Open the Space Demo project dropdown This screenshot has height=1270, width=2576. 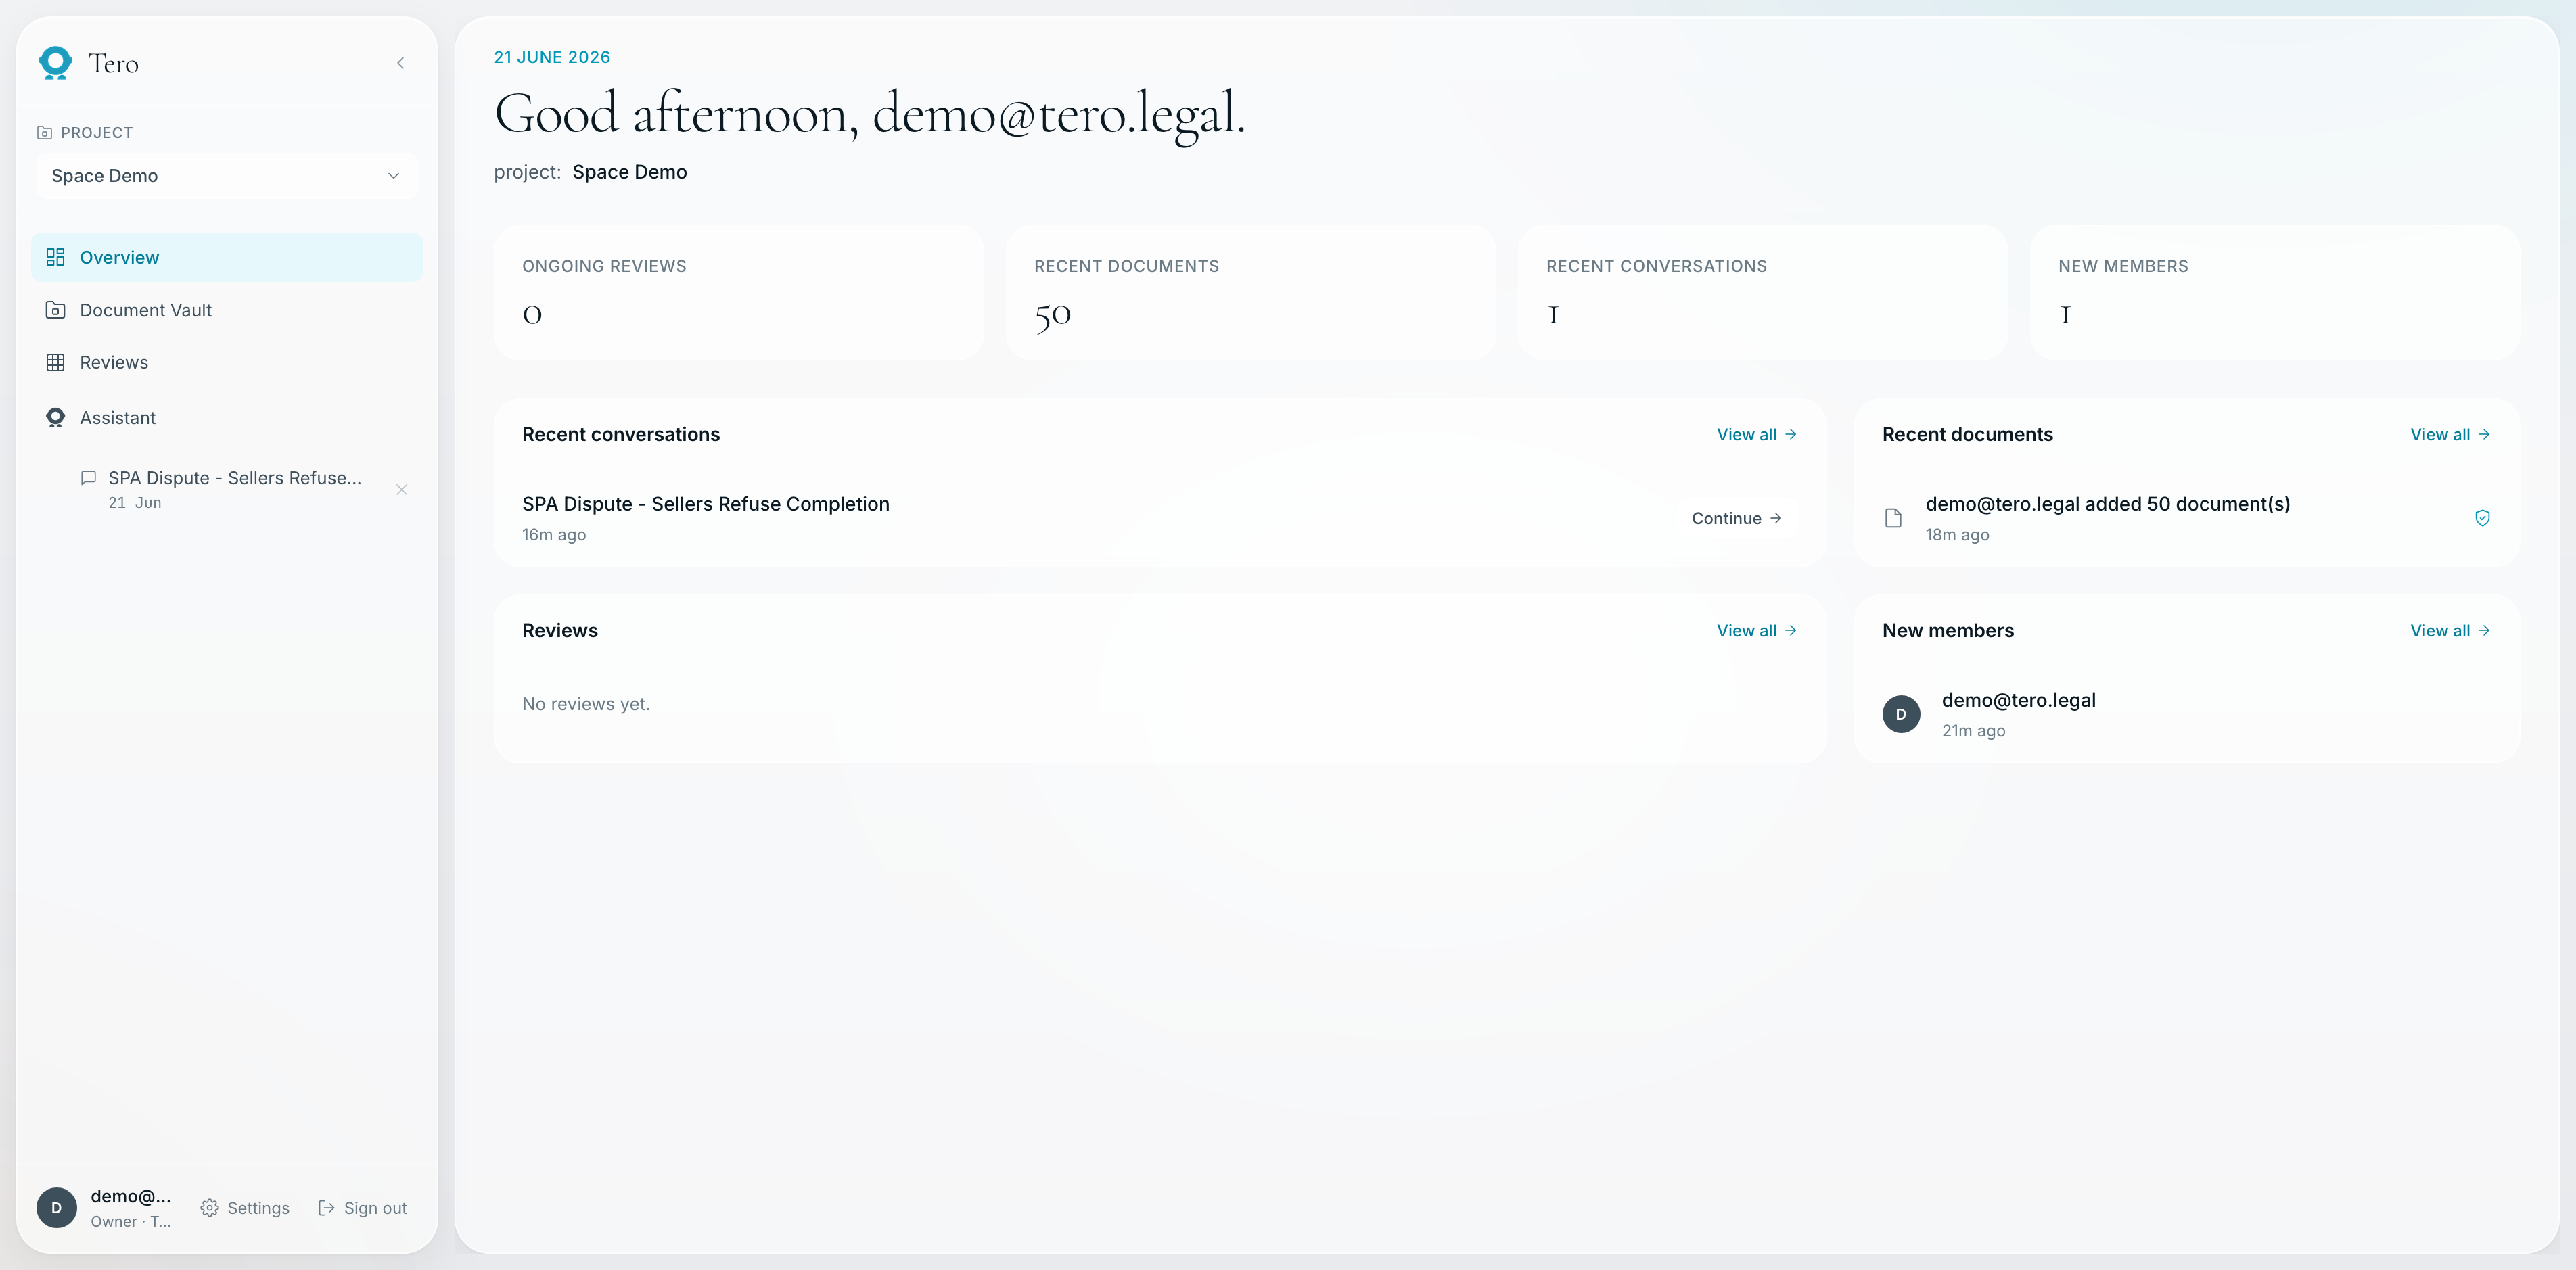click(x=226, y=176)
